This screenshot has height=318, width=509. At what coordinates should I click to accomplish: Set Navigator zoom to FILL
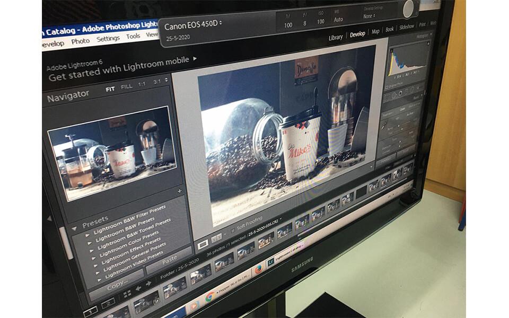126,86
